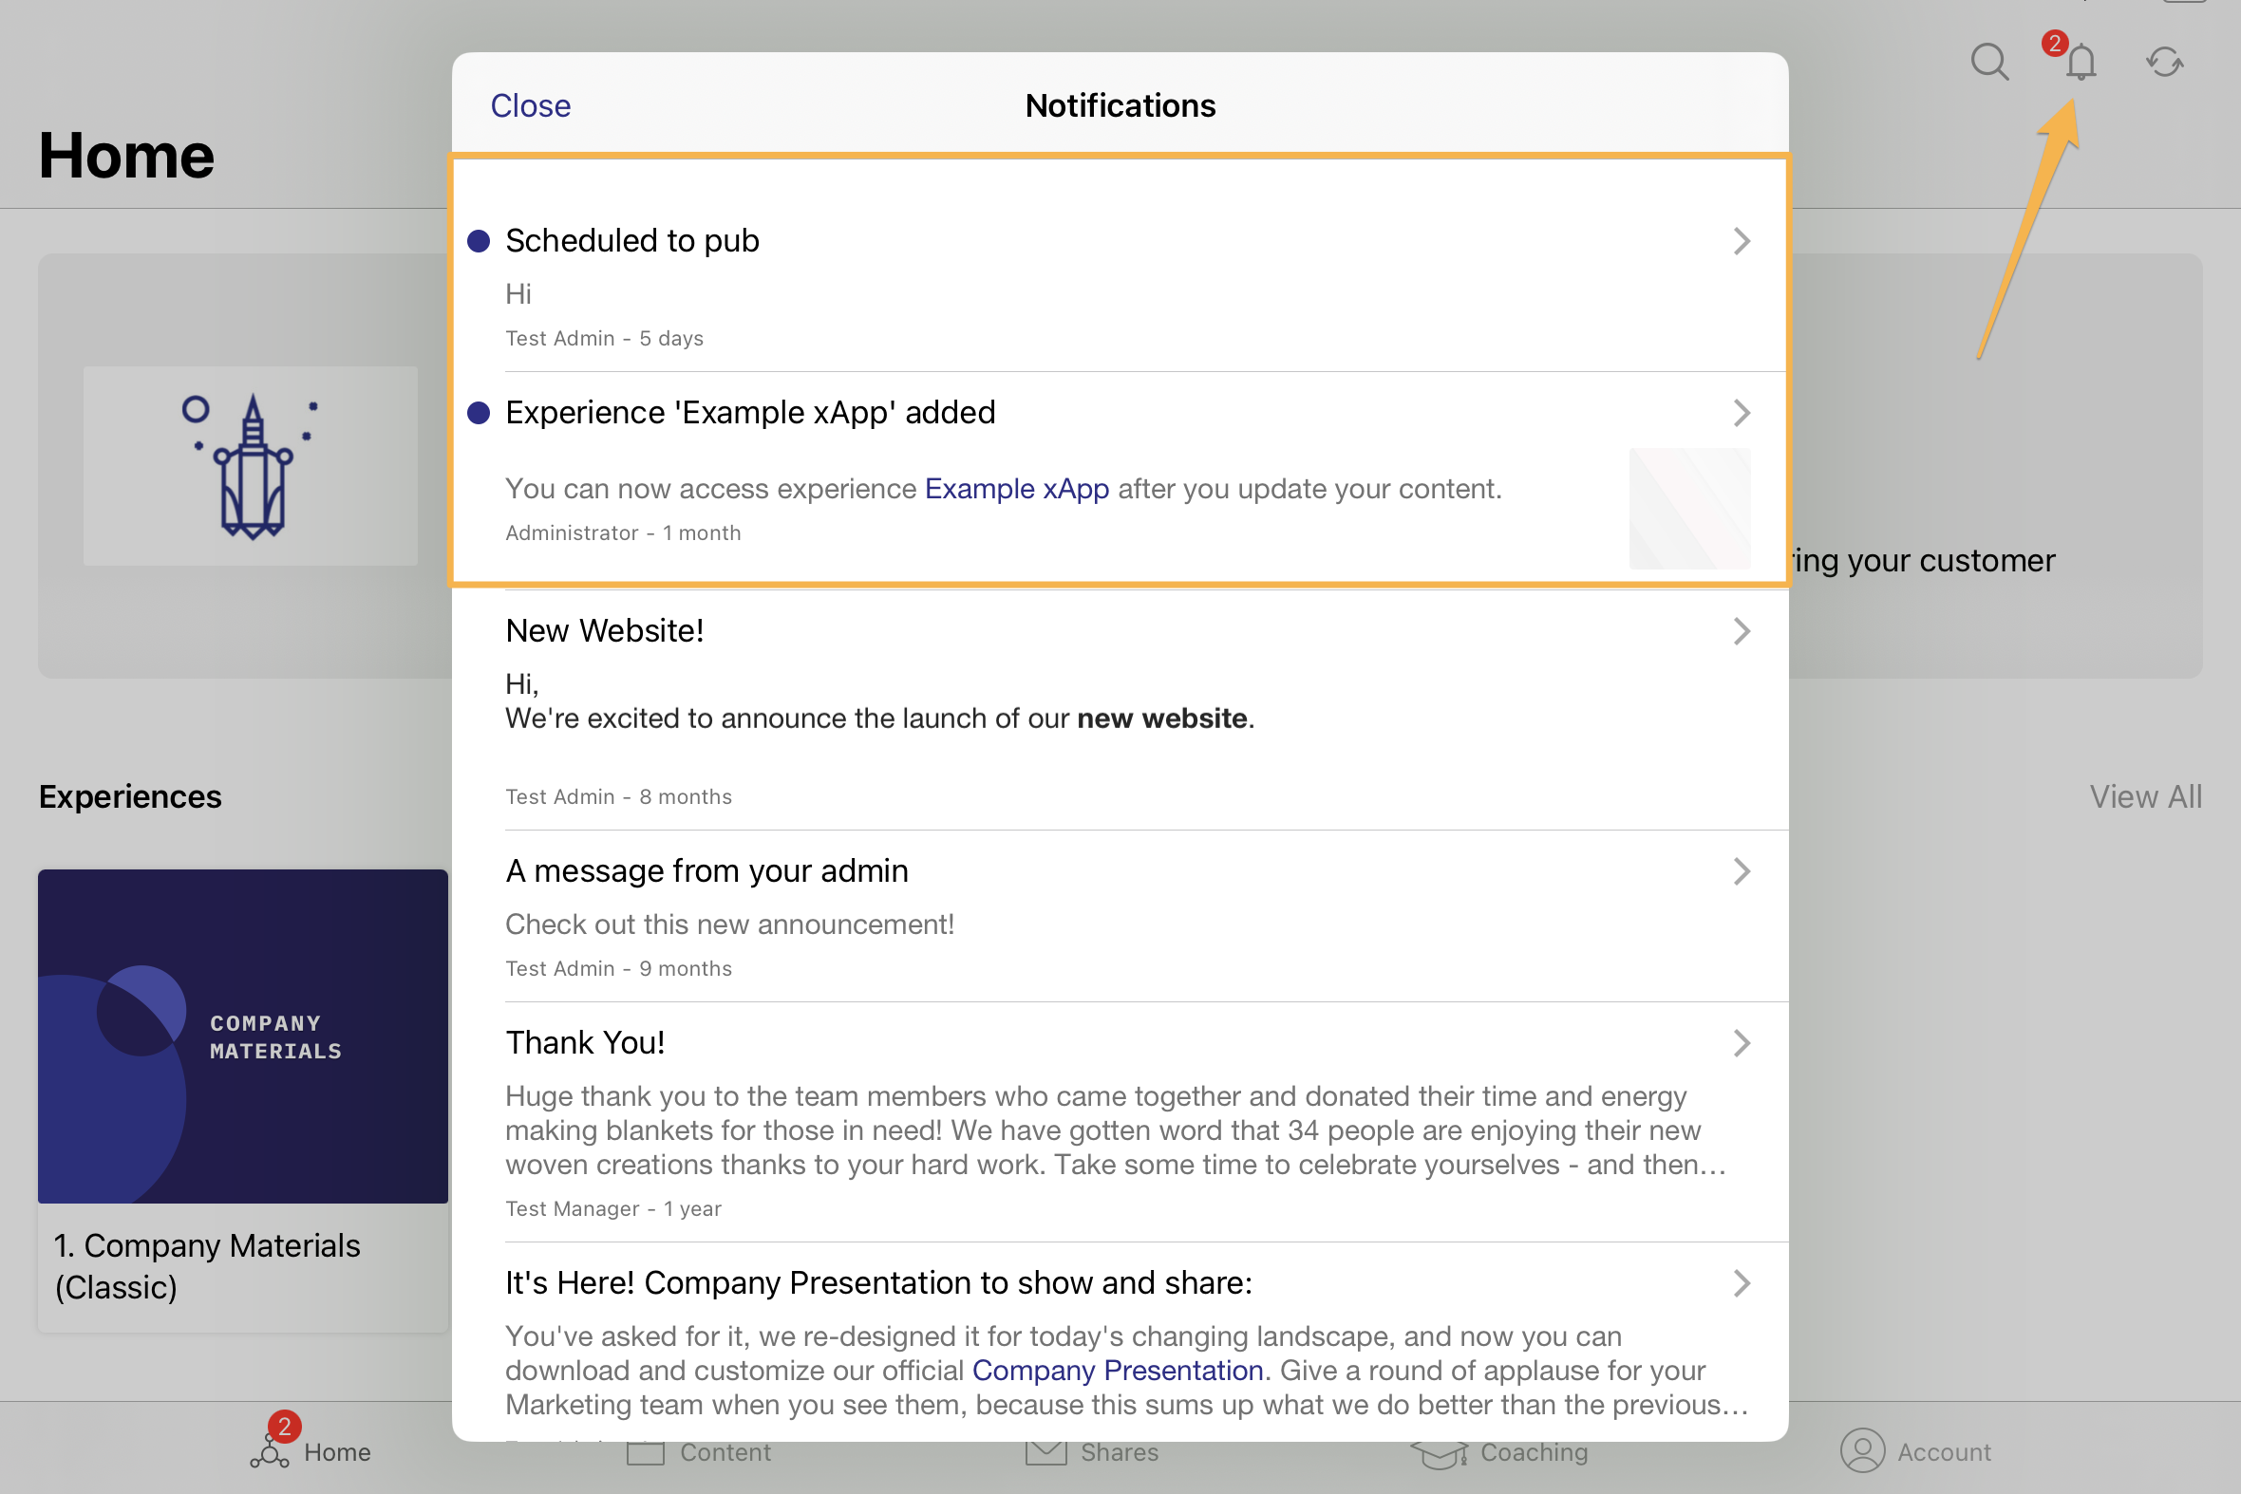Switch to the Home tab label

click(337, 1452)
